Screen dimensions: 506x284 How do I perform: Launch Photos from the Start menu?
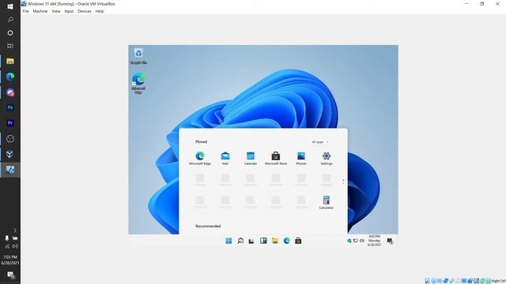pyautogui.click(x=301, y=159)
